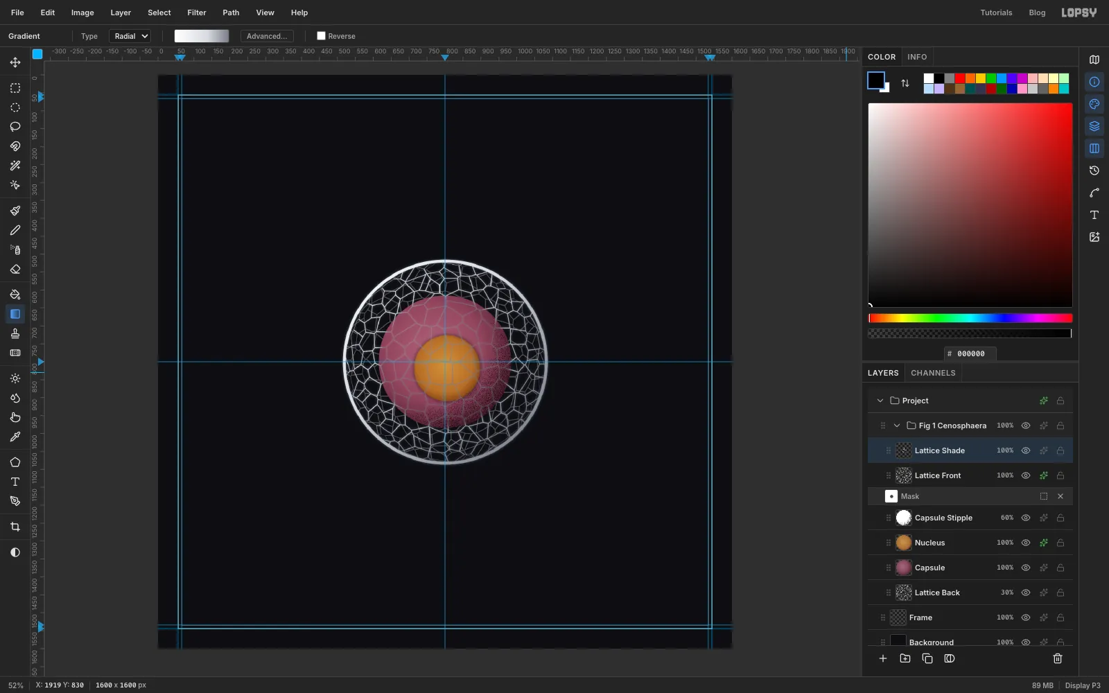Delete layer with the trash icon
1109x693 pixels.
[1058, 658]
